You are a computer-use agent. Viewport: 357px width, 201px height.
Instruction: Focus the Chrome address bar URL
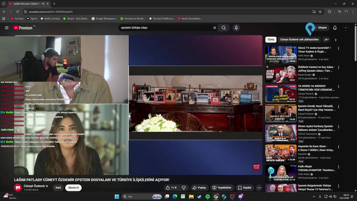click(x=167, y=12)
